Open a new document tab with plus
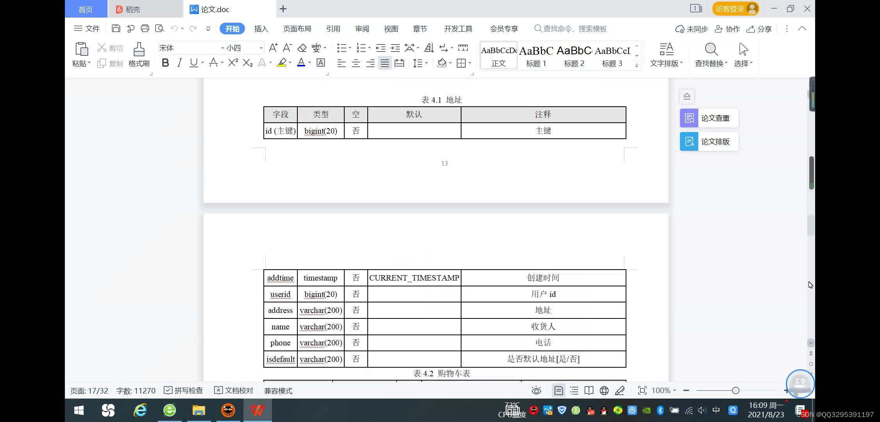880x422 pixels. coord(283,9)
